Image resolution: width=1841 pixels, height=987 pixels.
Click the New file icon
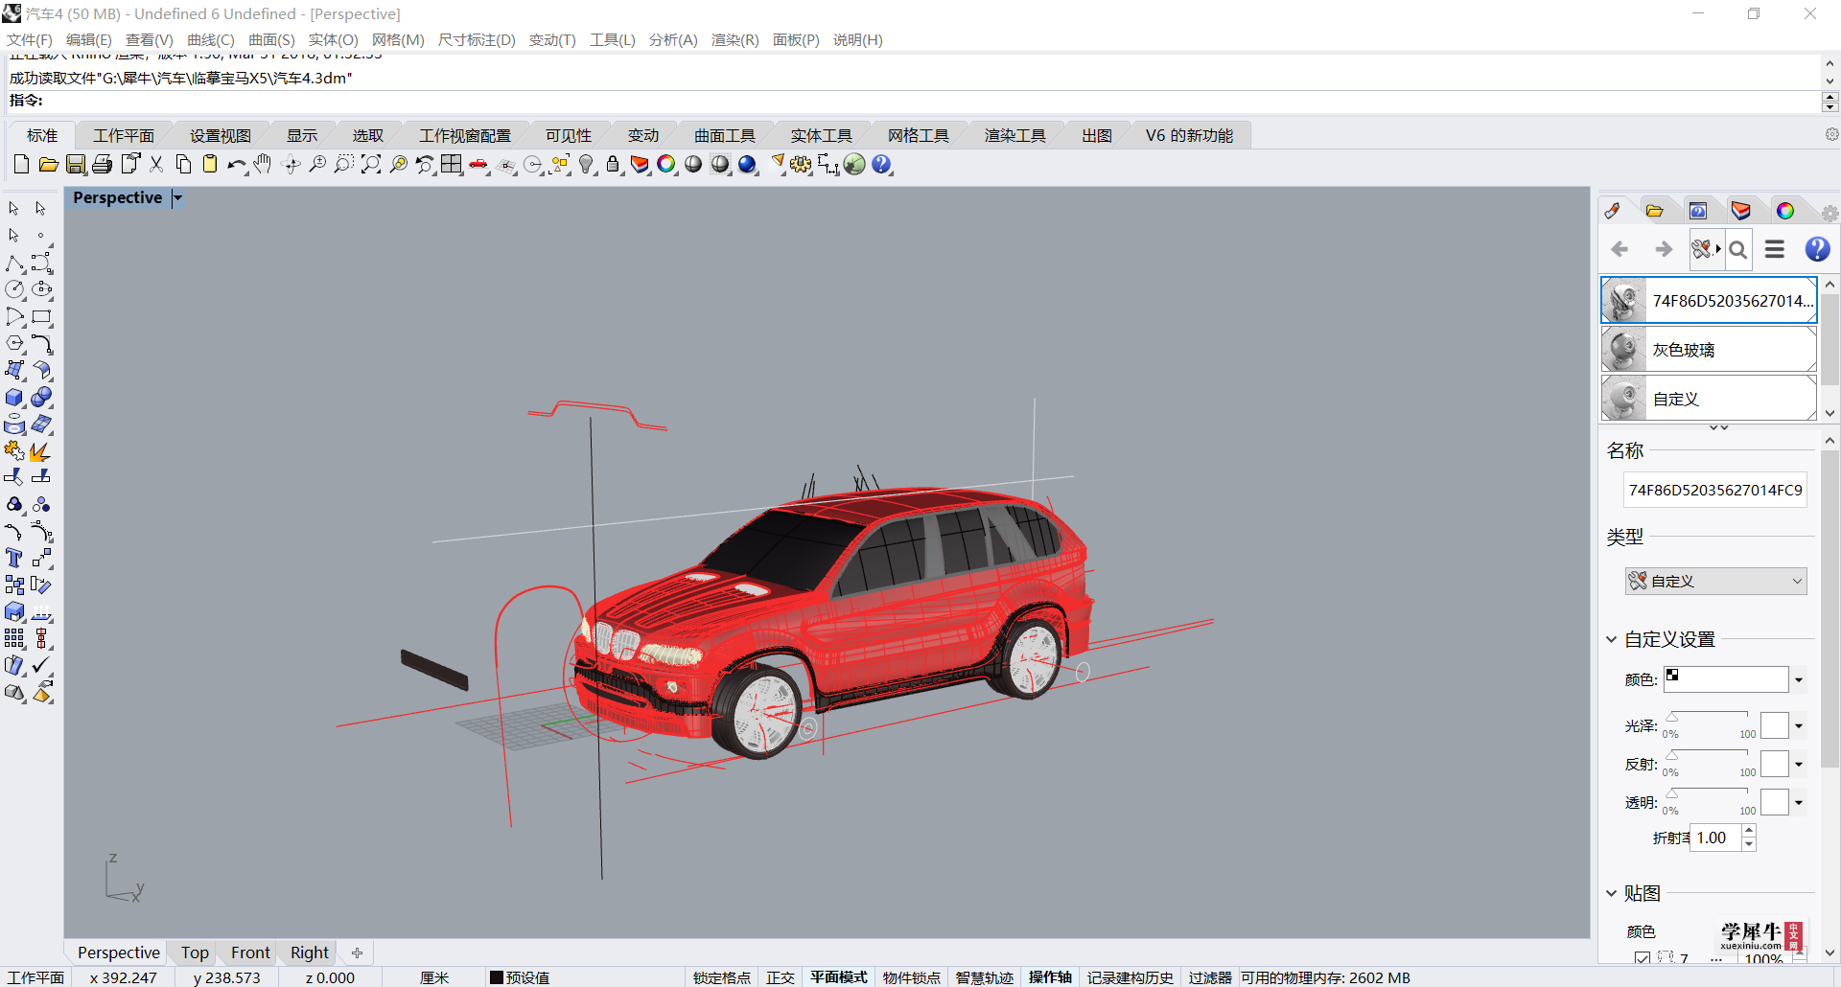[21, 165]
